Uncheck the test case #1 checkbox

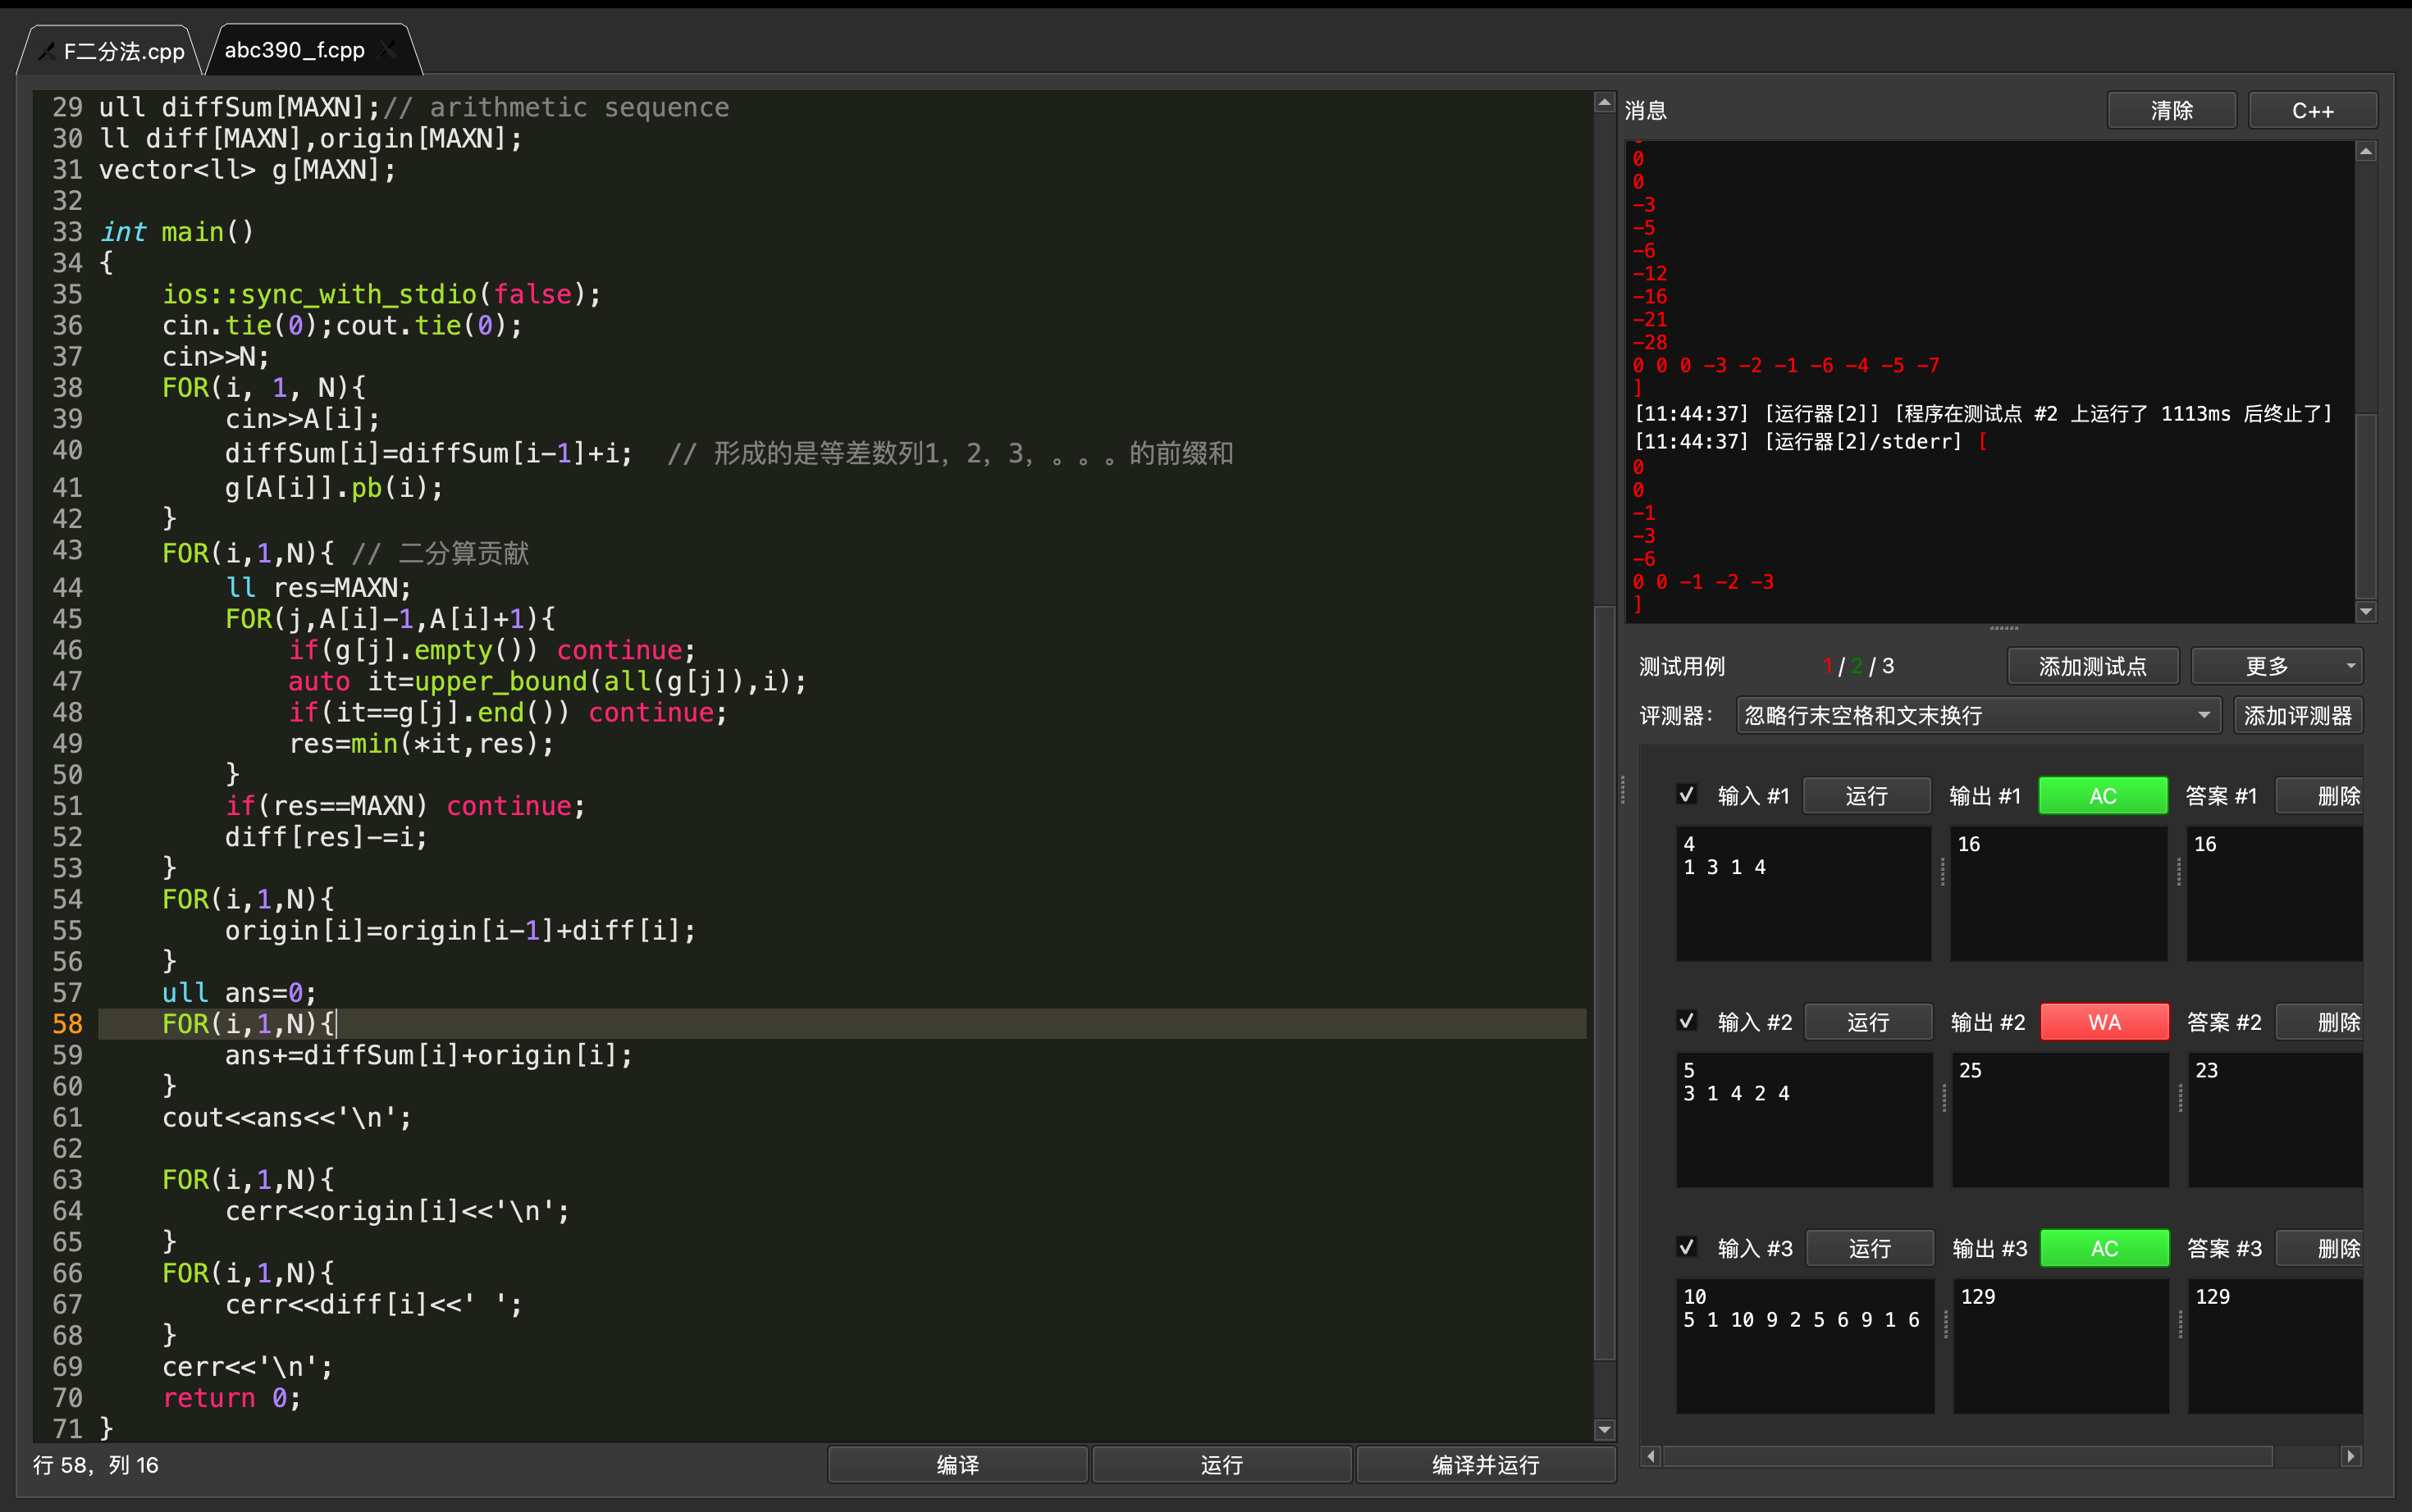[1687, 795]
